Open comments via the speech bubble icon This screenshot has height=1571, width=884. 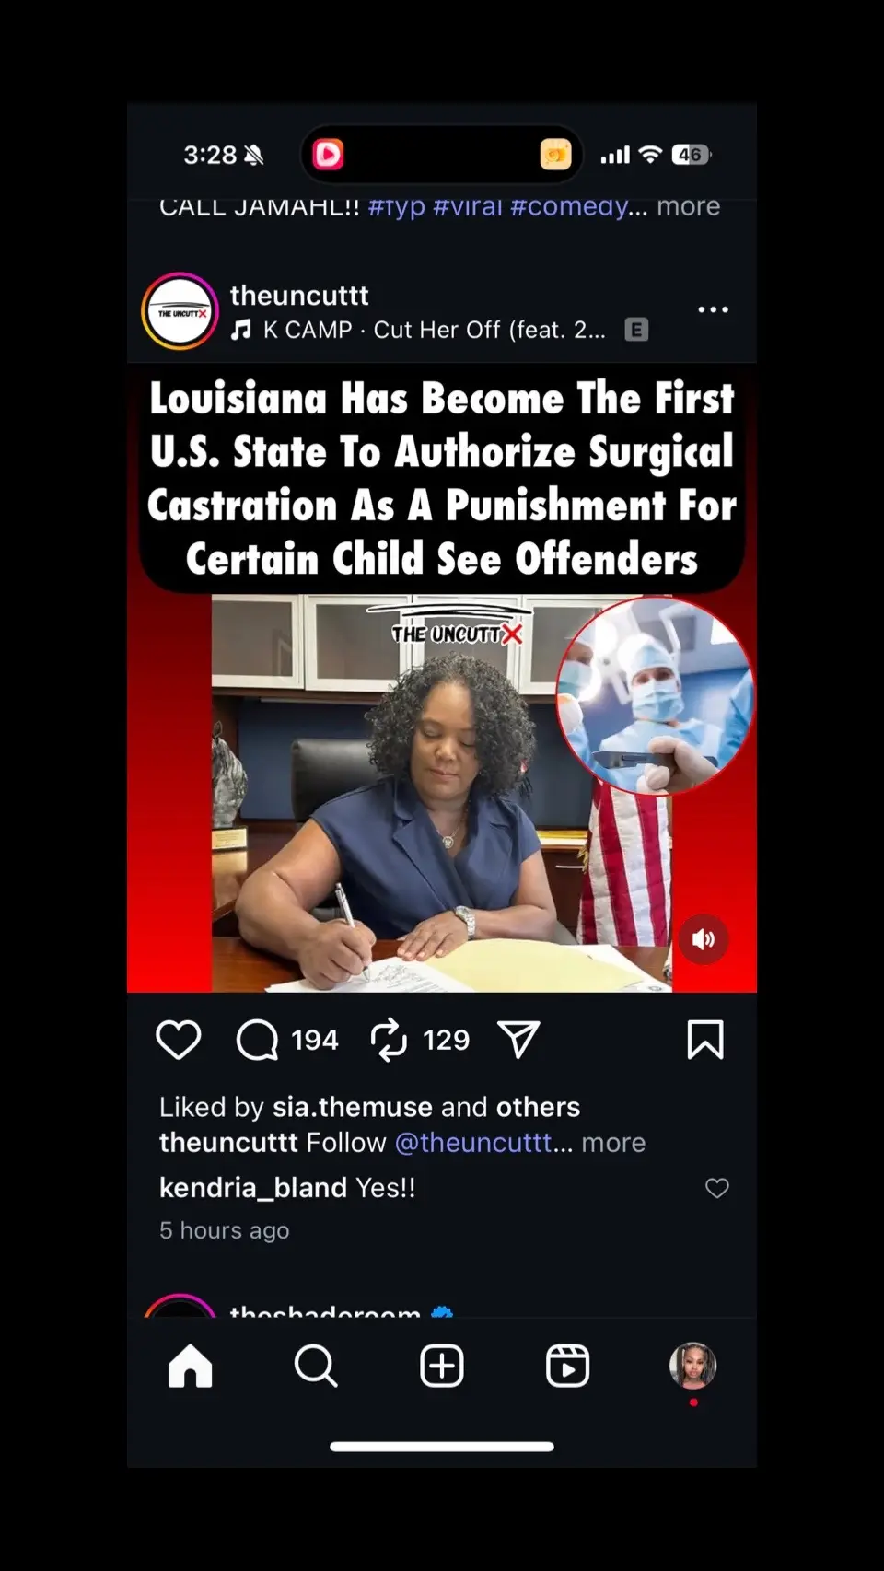pyautogui.click(x=257, y=1040)
